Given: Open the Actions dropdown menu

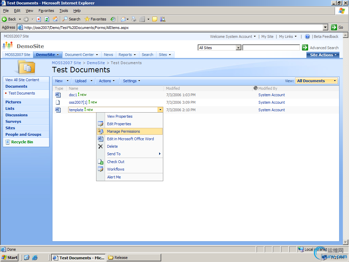Looking at the screenshot, I should (x=107, y=81).
